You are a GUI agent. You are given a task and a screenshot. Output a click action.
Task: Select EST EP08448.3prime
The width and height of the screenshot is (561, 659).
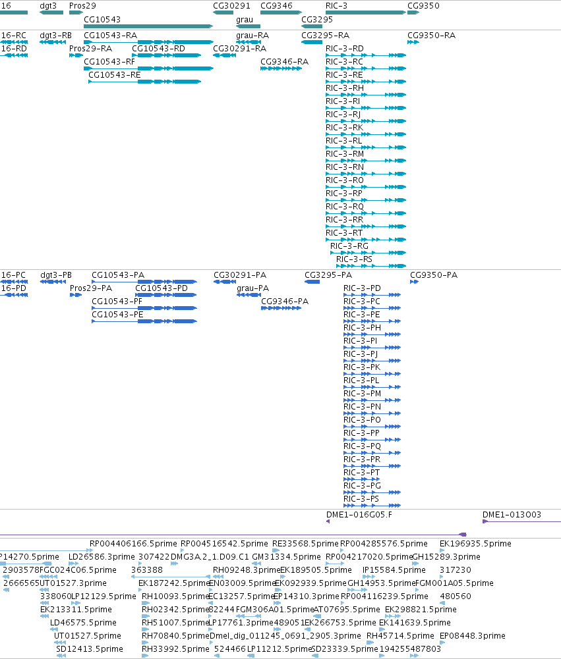click(x=473, y=636)
